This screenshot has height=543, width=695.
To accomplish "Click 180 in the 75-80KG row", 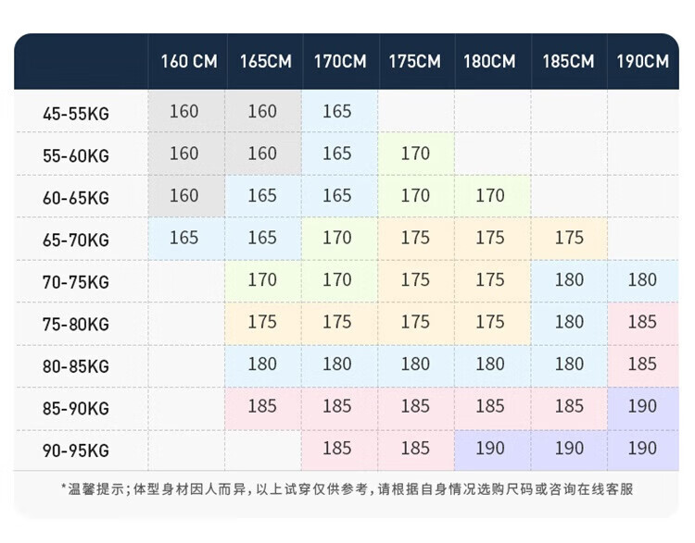I will 569,322.
